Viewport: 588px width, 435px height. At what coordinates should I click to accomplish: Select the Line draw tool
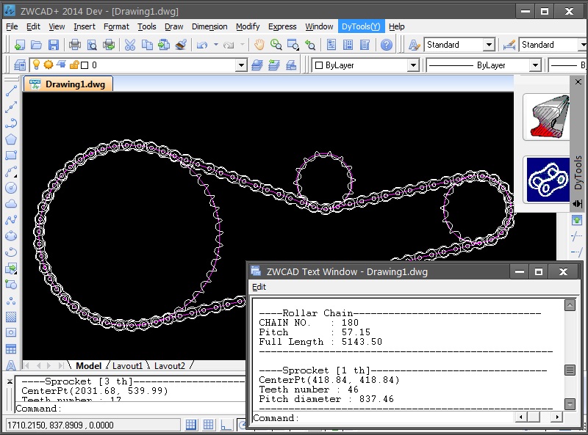(11, 92)
